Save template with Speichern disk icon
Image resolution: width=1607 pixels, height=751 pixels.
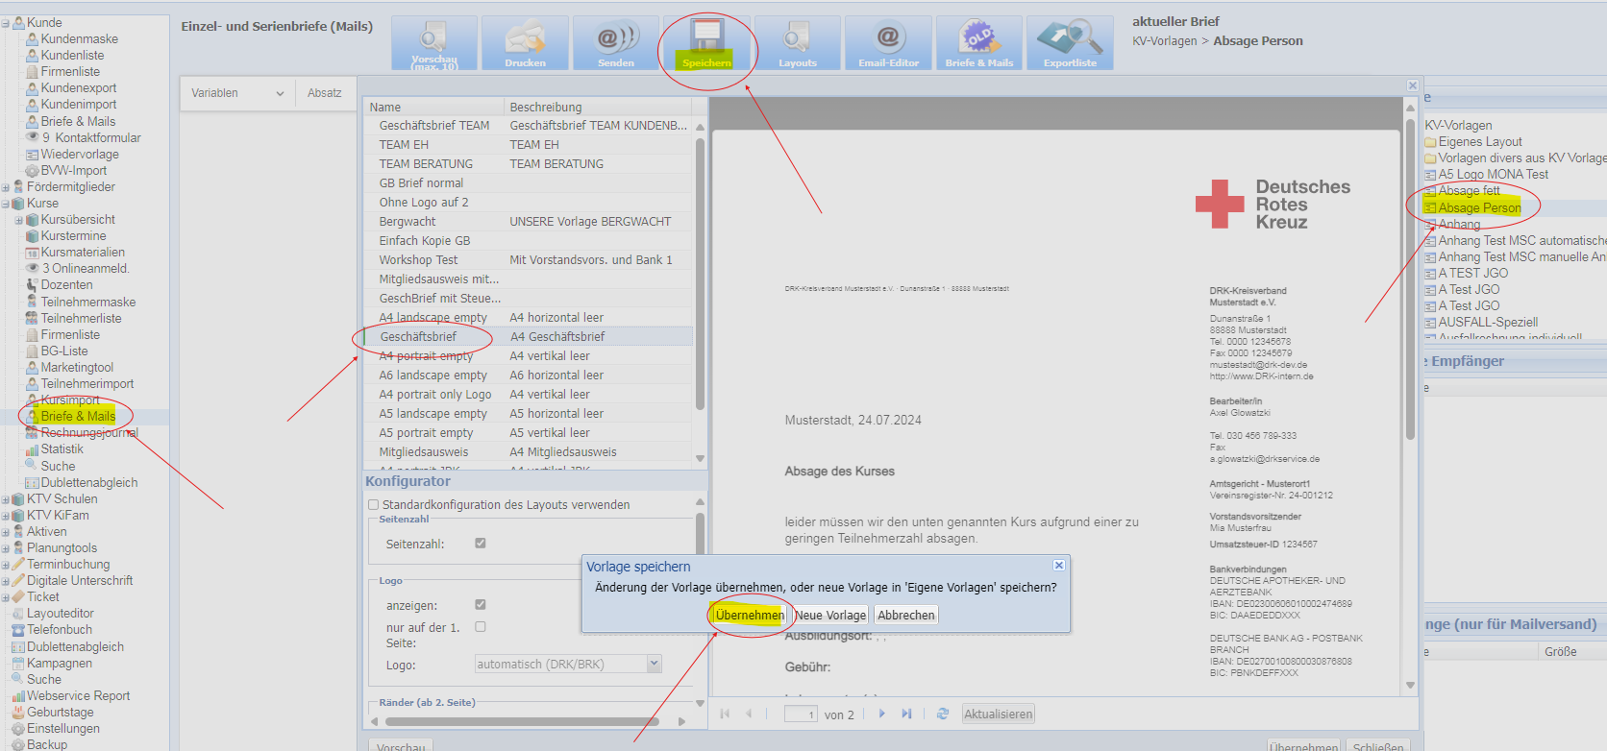pos(706,40)
